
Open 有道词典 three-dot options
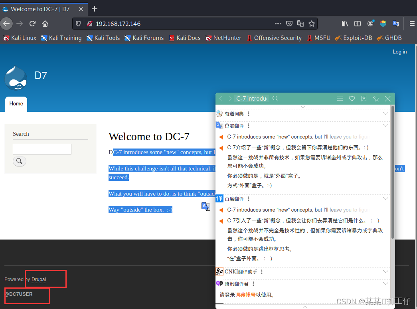(249, 114)
